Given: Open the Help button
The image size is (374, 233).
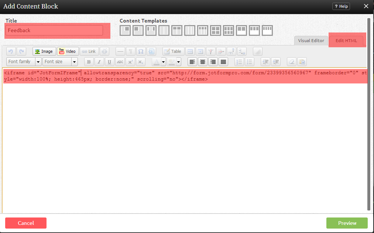Looking at the screenshot, I should pyautogui.click(x=341, y=6).
